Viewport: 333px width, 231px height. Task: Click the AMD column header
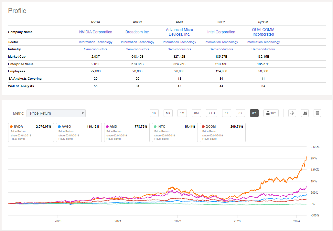coord(179,22)
